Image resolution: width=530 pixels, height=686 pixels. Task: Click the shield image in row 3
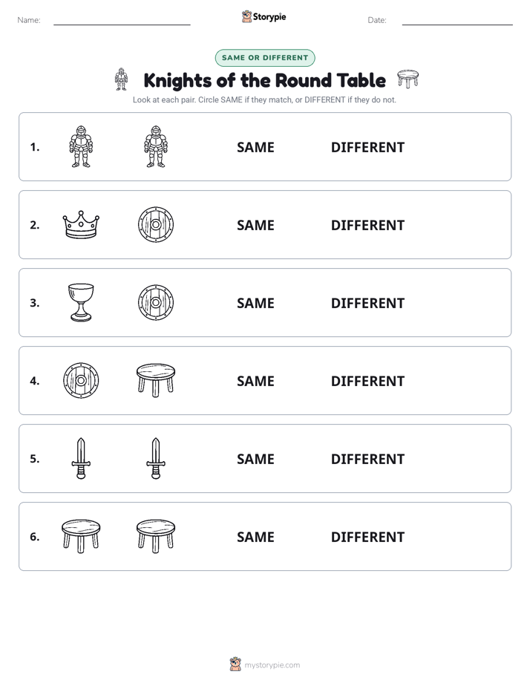[x=156, y=302]
